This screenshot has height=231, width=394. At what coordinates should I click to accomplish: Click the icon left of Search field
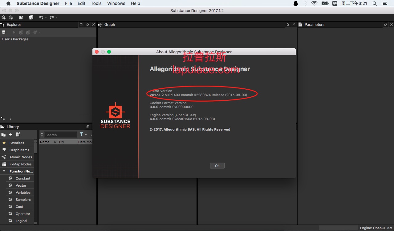[42, 135]
